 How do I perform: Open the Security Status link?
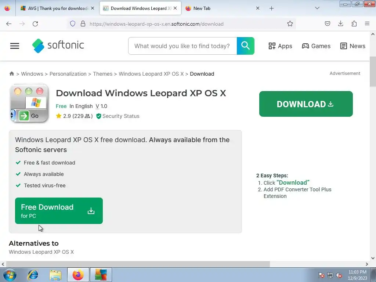pos(118,116)
